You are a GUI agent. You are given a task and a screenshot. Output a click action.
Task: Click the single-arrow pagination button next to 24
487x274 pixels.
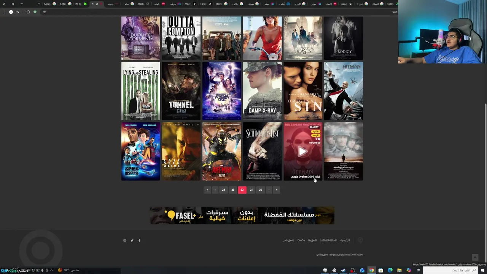215,190
